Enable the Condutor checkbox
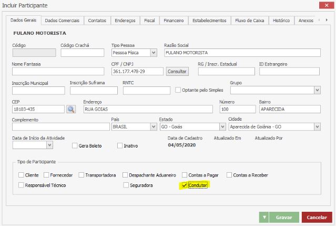 coord(184,185)
